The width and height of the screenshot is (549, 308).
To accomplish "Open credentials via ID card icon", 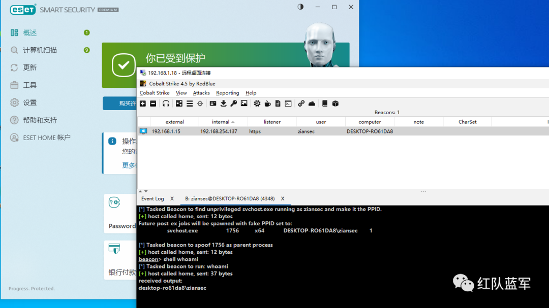I will pyautogui.click(x=213, y=104).
